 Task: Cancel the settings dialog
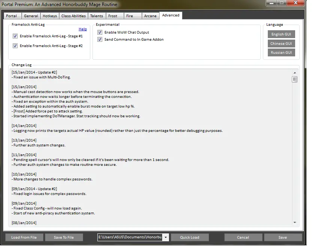tap(243, 238)
